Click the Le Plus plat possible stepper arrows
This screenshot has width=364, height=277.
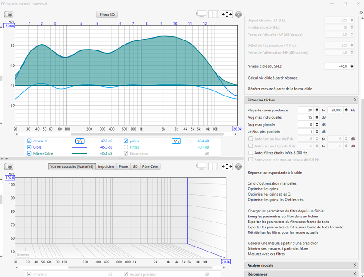tap(317, 132)
